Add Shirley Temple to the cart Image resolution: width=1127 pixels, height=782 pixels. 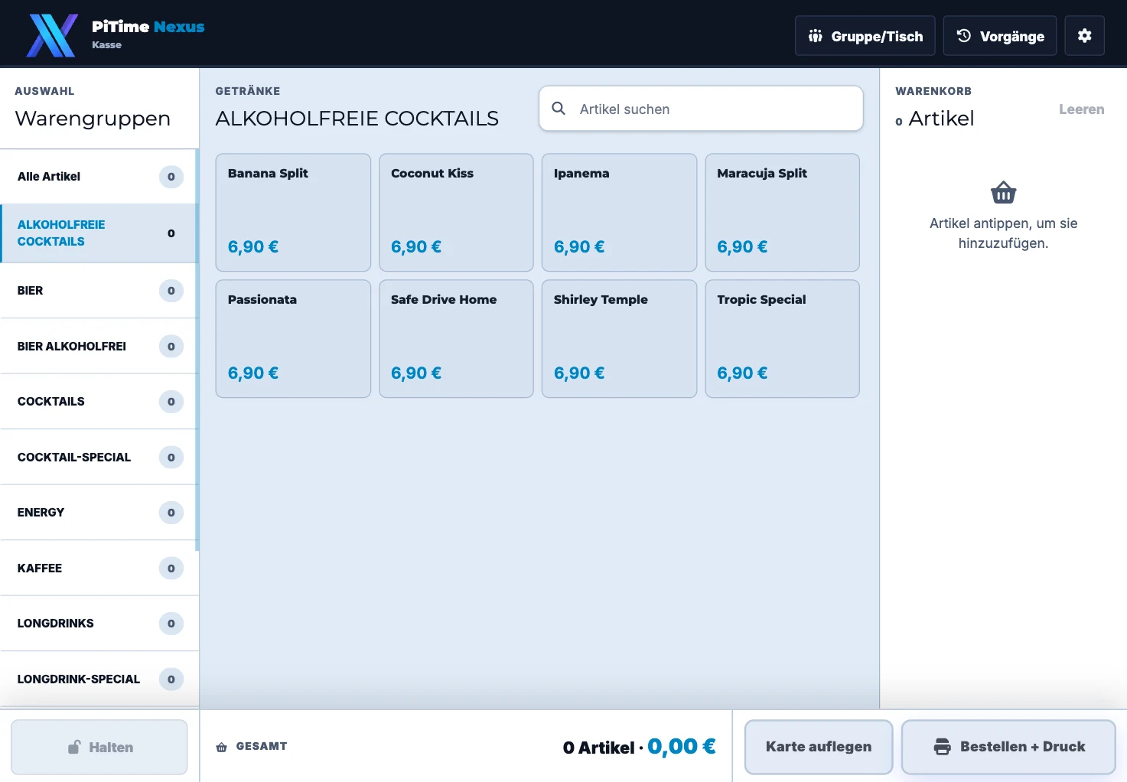tap(619, 339)
